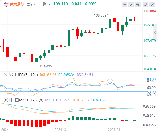
Task: Close the chart with the top X
Action: (152, 5)
